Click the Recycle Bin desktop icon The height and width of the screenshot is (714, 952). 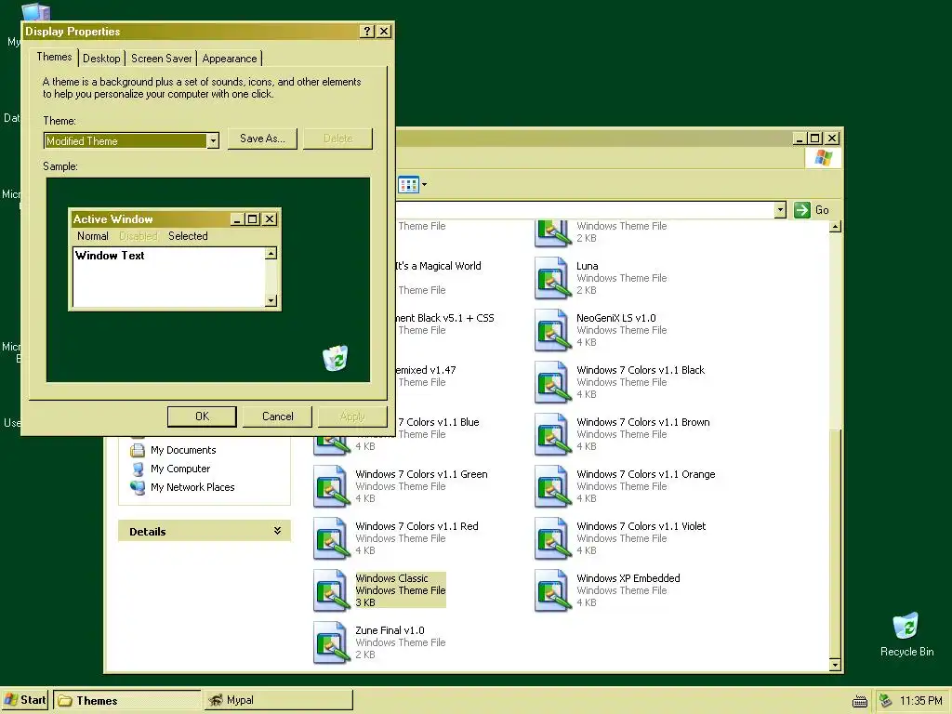point(906,627)
